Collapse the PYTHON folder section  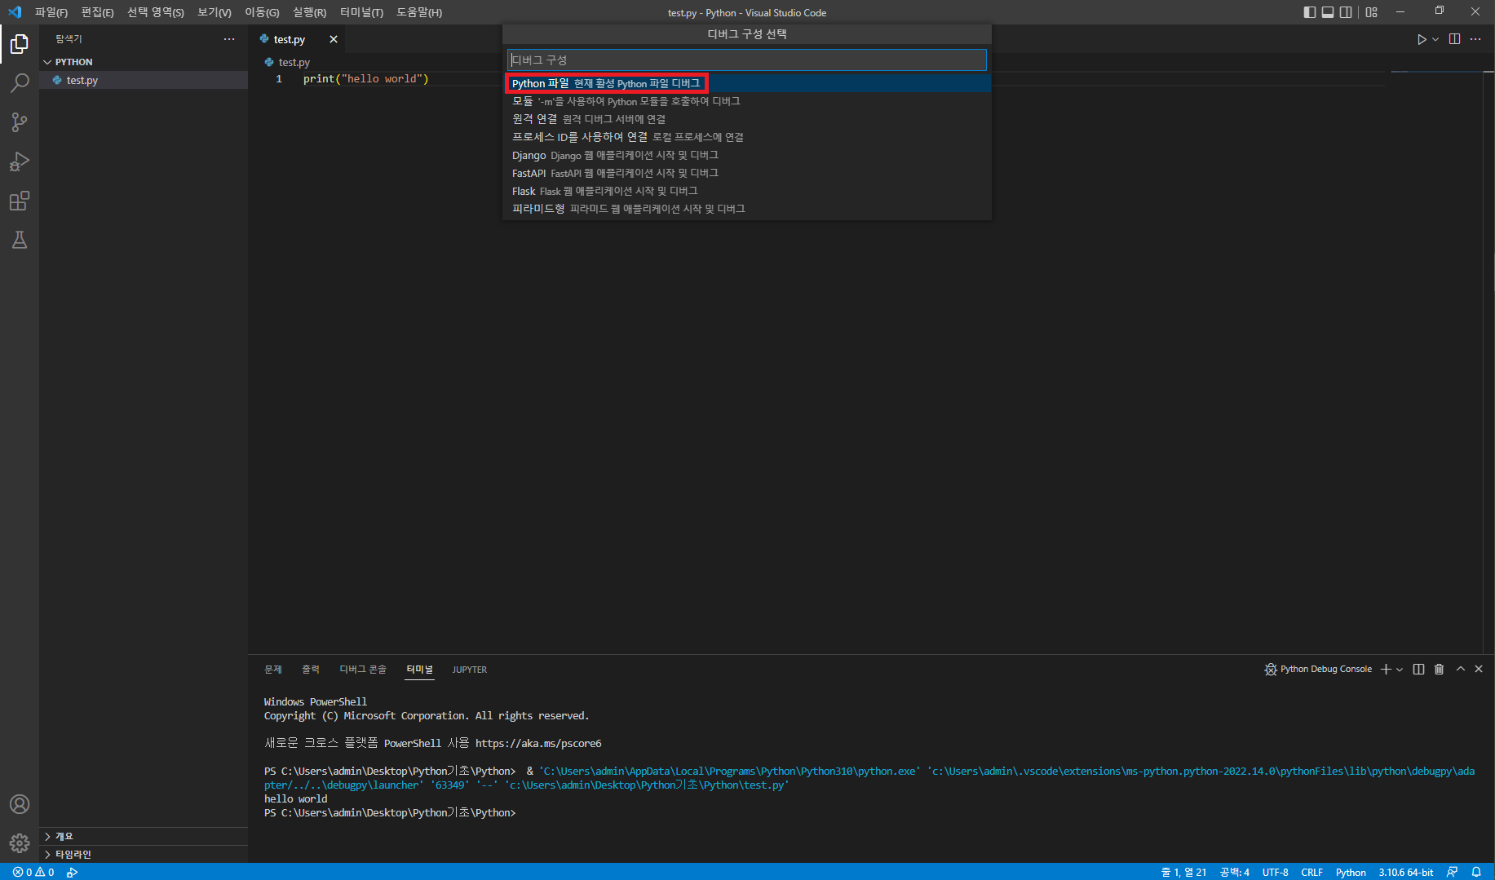click(144, 62)
